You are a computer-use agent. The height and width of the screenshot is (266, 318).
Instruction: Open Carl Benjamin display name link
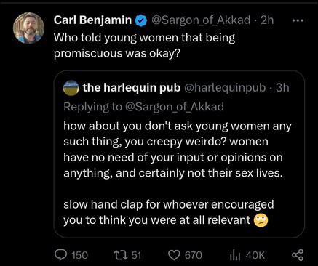(92, 20)
